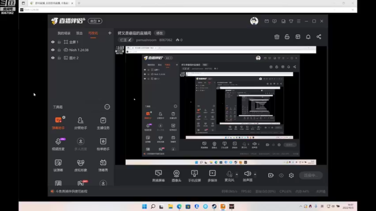
Task: Add a 手机投屏 source
Action: (195, 175)
